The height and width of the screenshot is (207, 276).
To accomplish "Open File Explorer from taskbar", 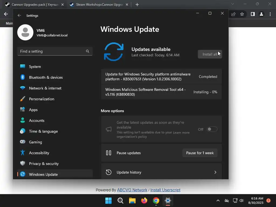I will coord(132,201).
